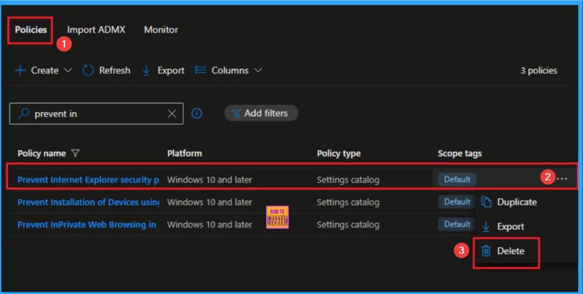Click the funnel icon in Add filters
The image size is (583, 294).
[236, 114]
